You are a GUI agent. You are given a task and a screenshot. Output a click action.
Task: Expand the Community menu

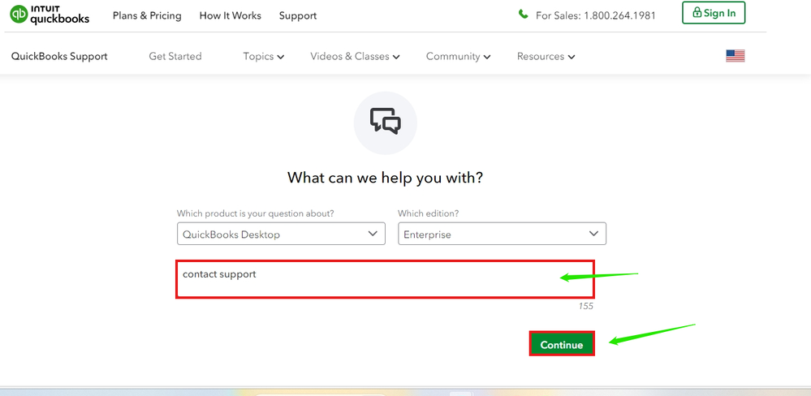458,56
